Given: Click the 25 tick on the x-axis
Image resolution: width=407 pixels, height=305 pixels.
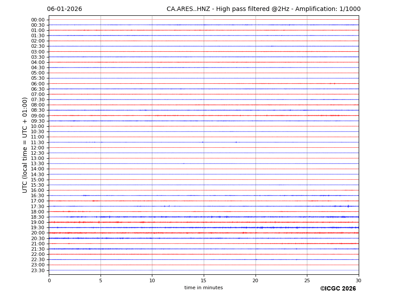Looking at the screenshot, I should (x=307, y=280).
